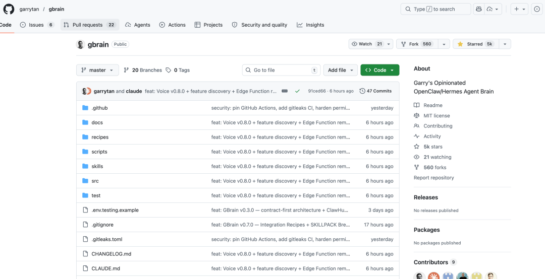Click the green commit status checkmark

coord(297,91)
